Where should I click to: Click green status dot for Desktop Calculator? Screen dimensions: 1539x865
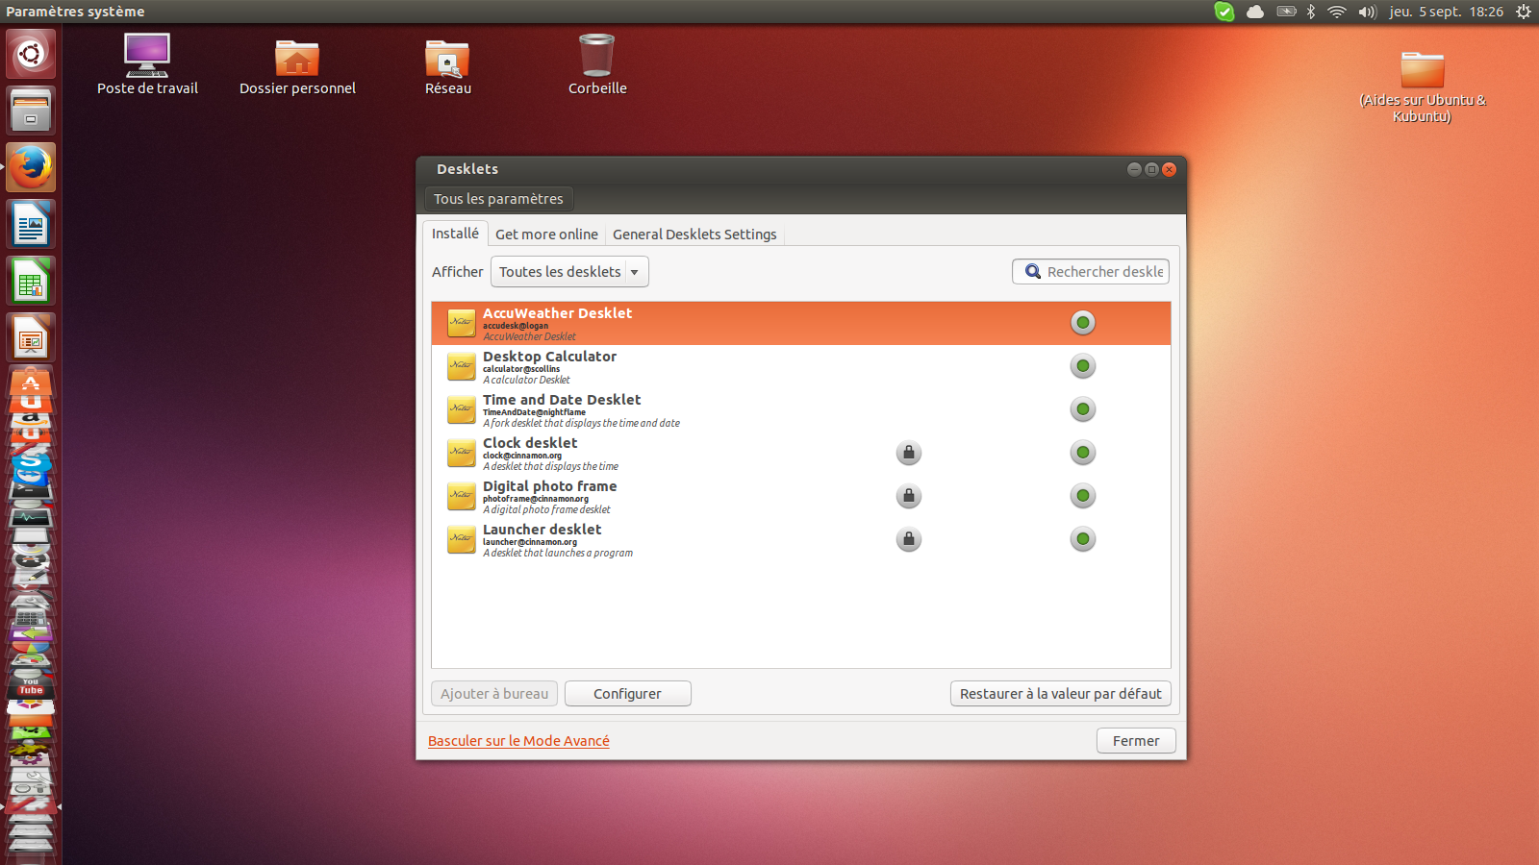click(x=1083, y=366)
